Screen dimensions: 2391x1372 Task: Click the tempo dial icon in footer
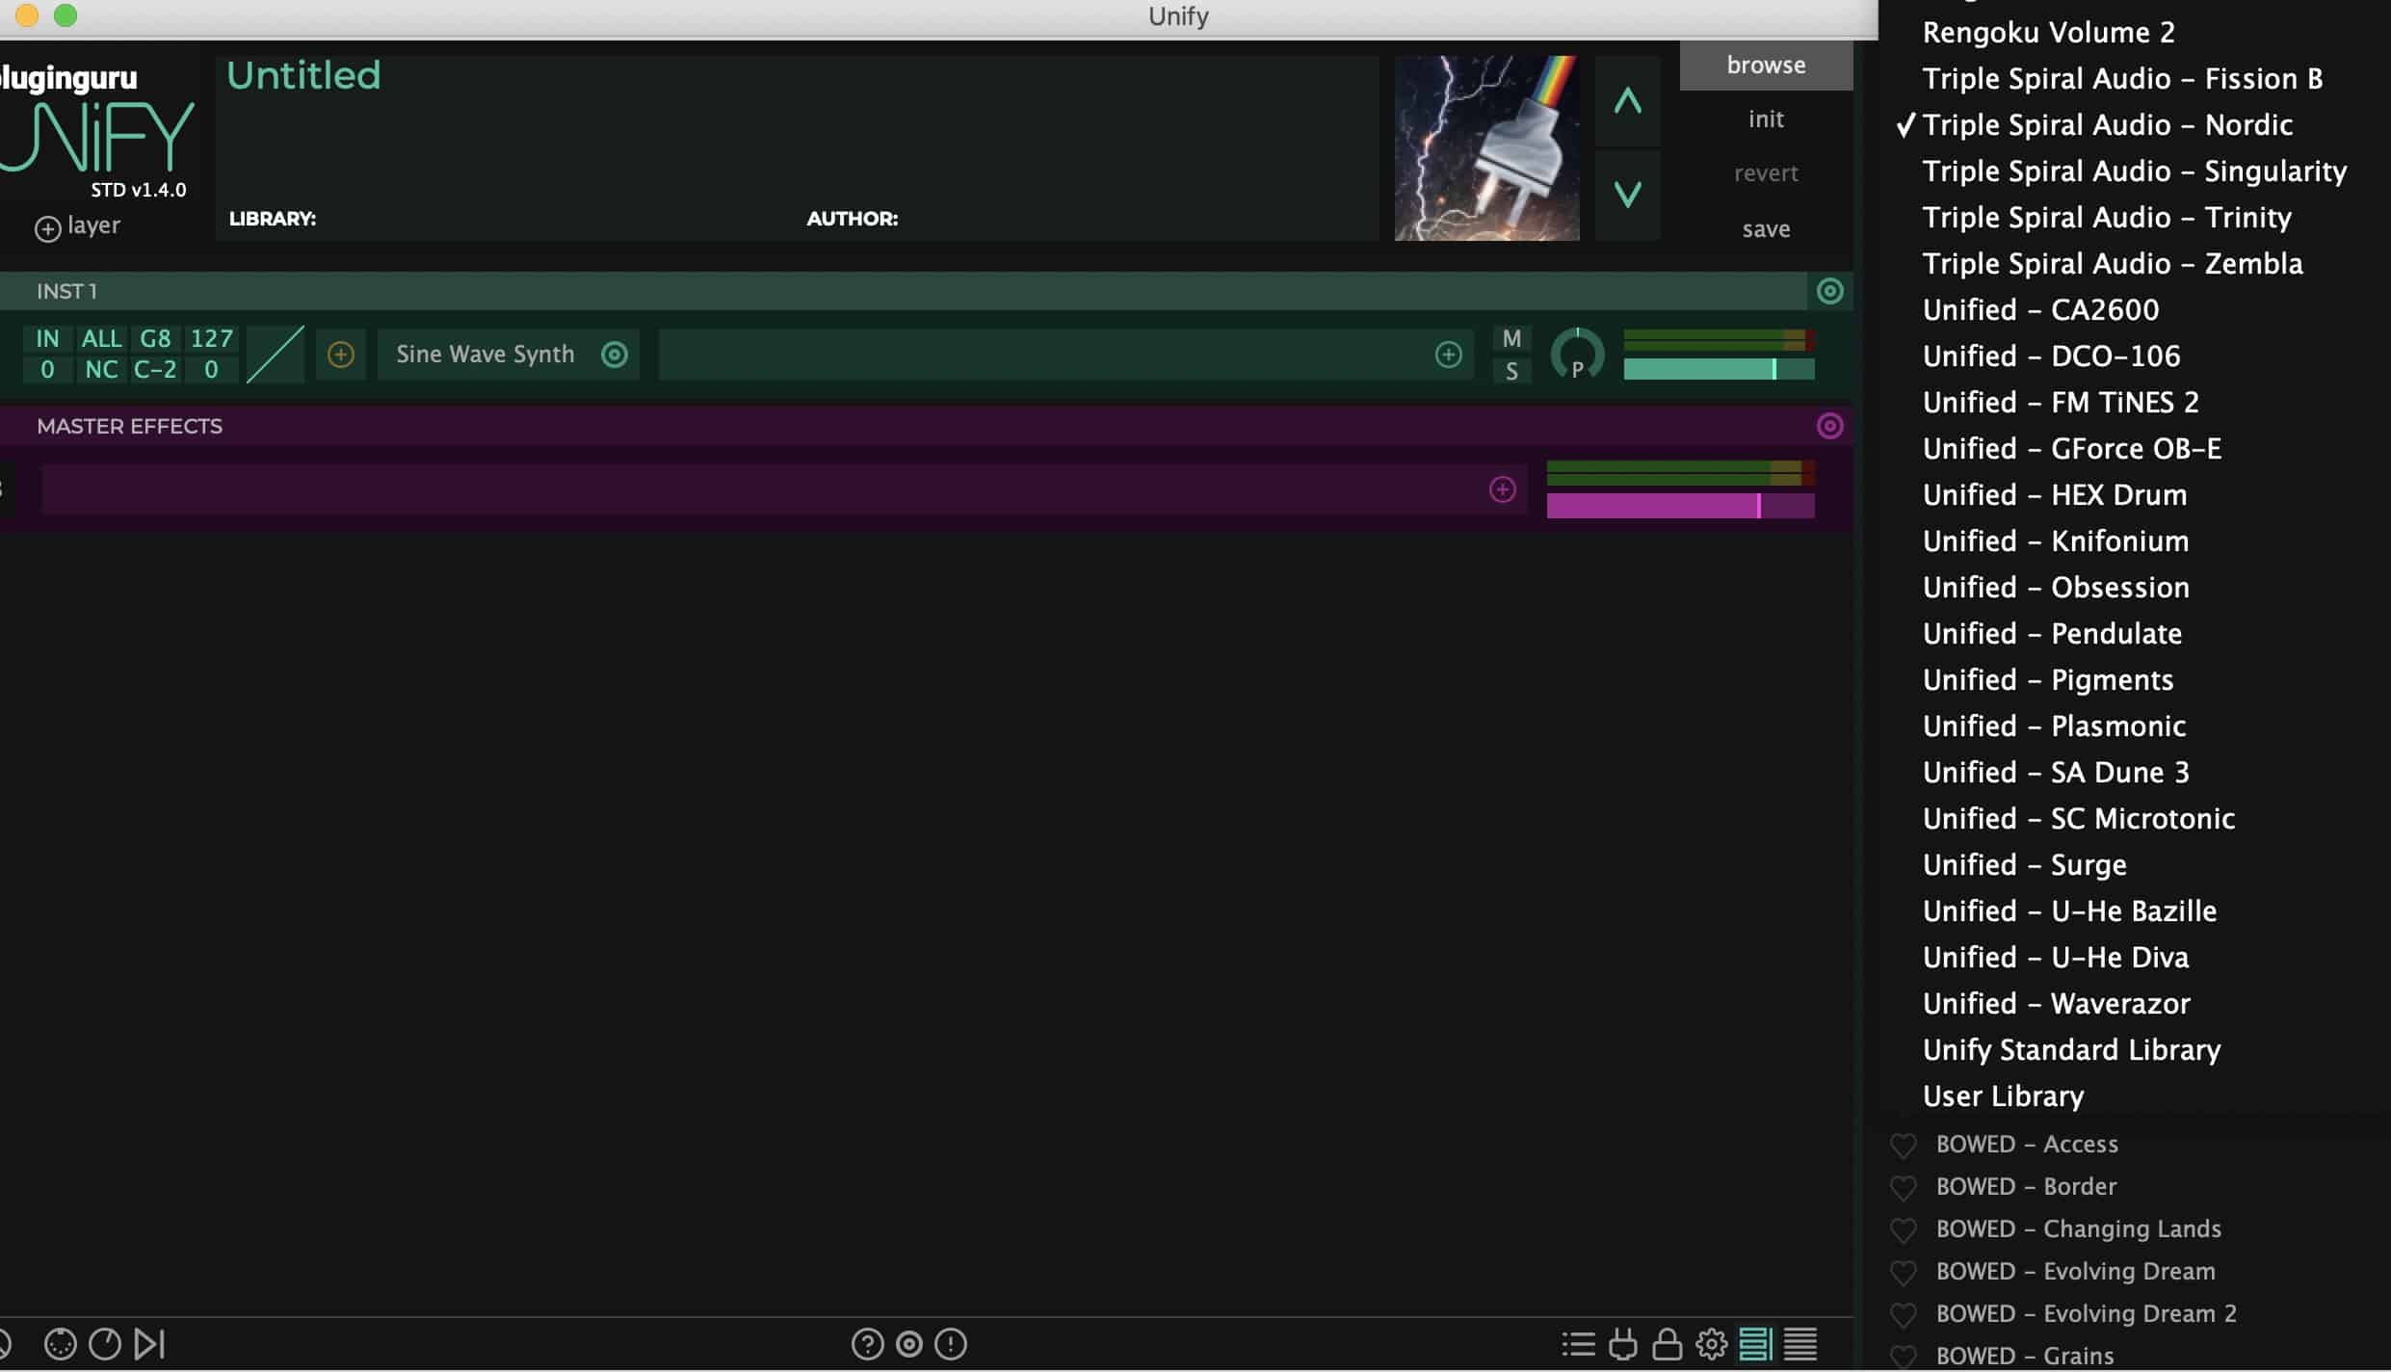(x=105, y=1343)
